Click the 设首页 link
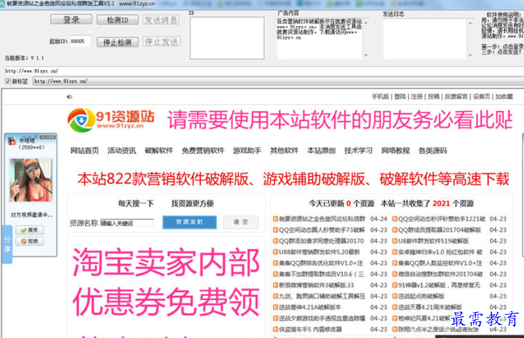The height and width of the screenshot is (338, 524). [481, 96]
